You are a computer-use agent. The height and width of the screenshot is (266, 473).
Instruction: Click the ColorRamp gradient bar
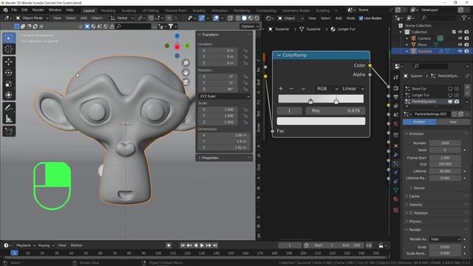click(321, 98)
